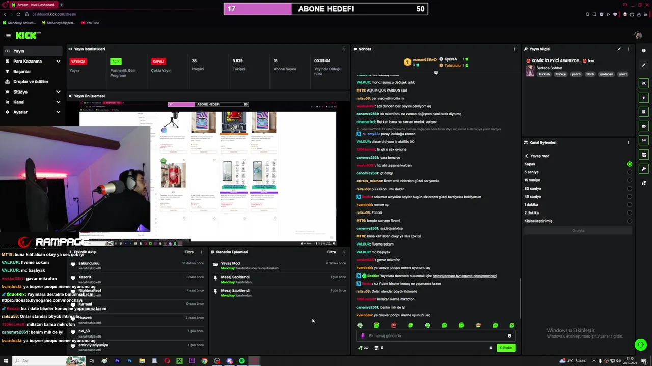Click the ABONE HEDEFI progress bar
This screenshot has height=366, width=652.
(326, 9)
